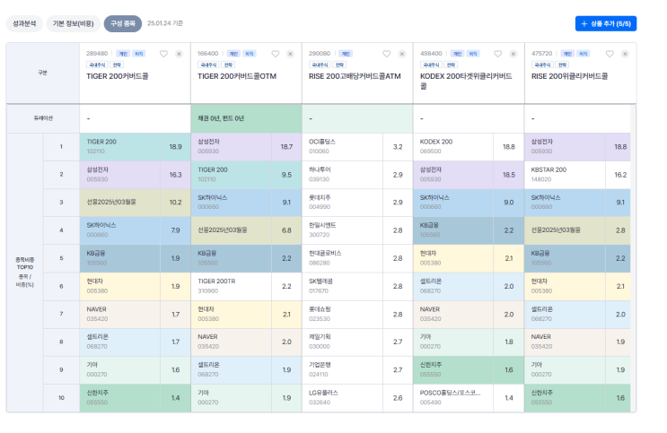Favorite TIGER 200커버드콜 with the heart icon
Viewport: 667px width, 433px height.
tap(163, 54)
